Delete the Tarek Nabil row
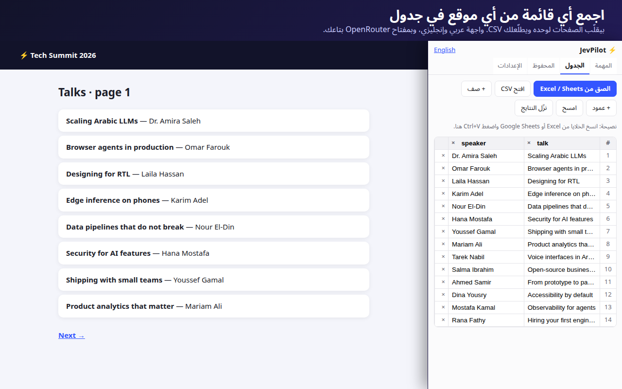 443,257
